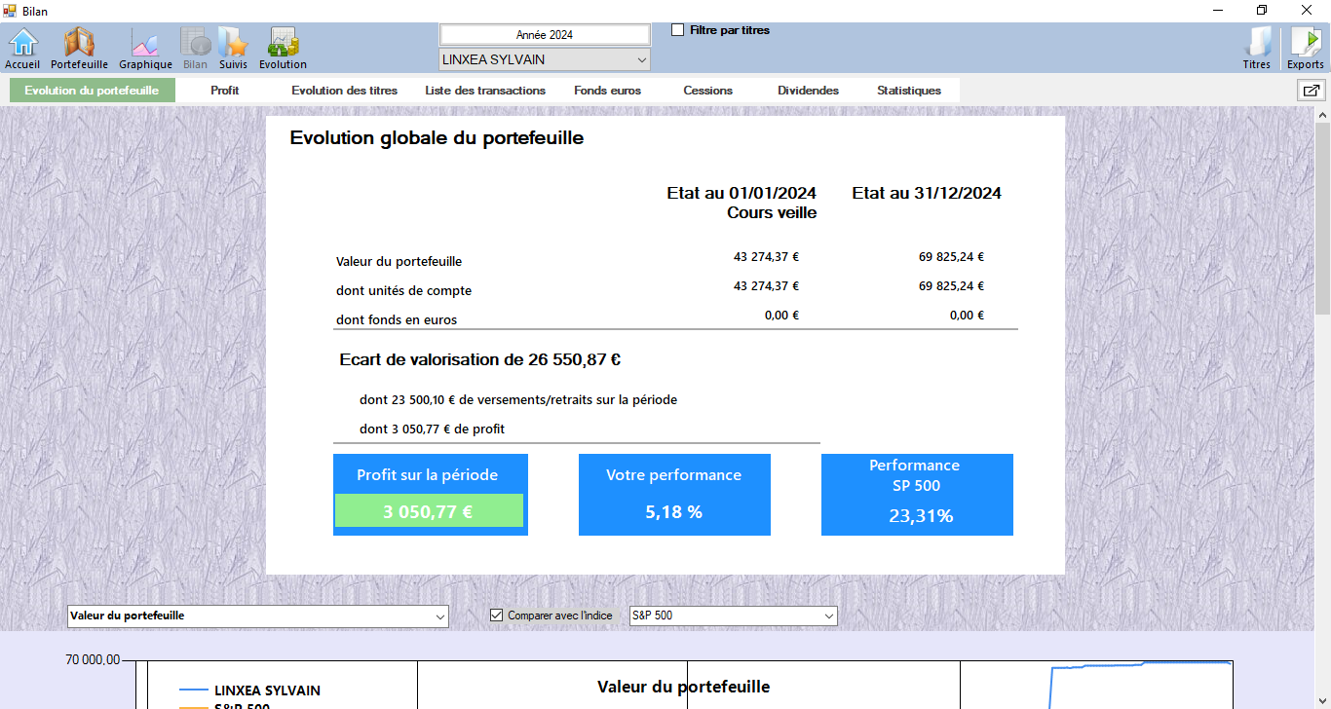
Task: Switch to Statistiques tab
Action: click(909, 91)
